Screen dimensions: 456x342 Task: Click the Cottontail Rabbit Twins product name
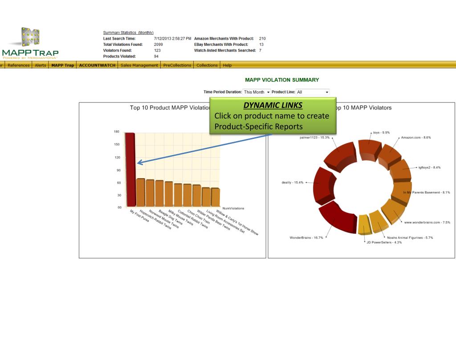pos(193,219)
